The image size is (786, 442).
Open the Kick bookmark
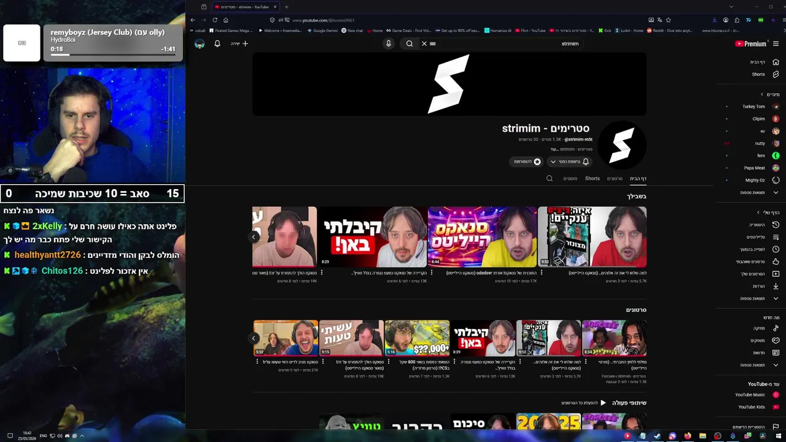pos(605,30)
